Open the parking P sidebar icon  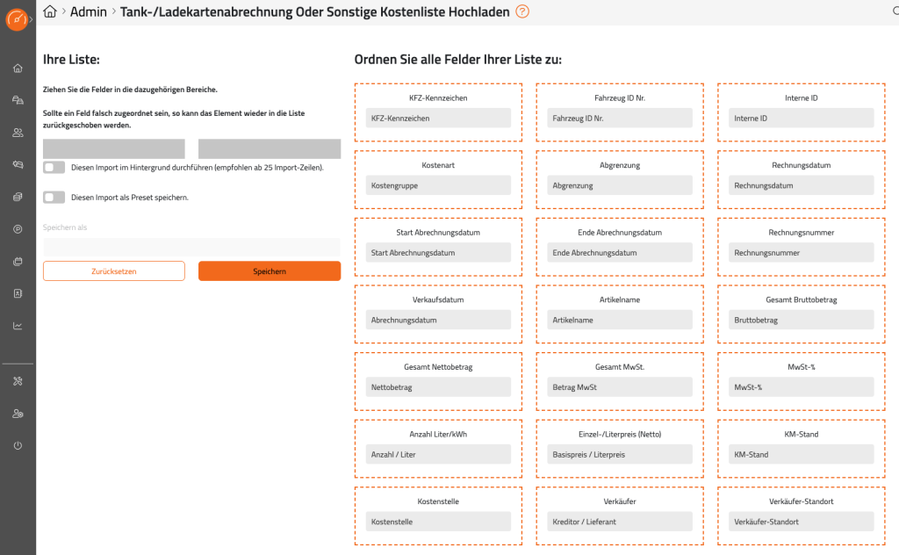coord(18,229)
